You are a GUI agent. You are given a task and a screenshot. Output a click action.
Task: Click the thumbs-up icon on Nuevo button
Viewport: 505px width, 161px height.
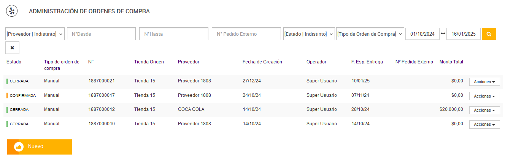click(19, 147)
